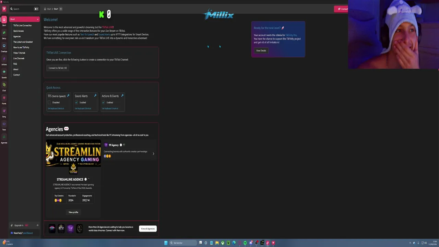Screen dimensions: 439x247
Task: Click the TikFinity Pro link
Action: coord(291,35)
